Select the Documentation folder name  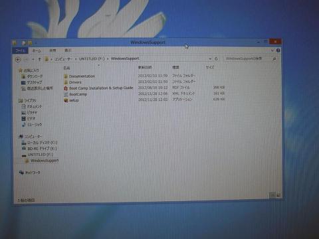(x=82, y=76)
